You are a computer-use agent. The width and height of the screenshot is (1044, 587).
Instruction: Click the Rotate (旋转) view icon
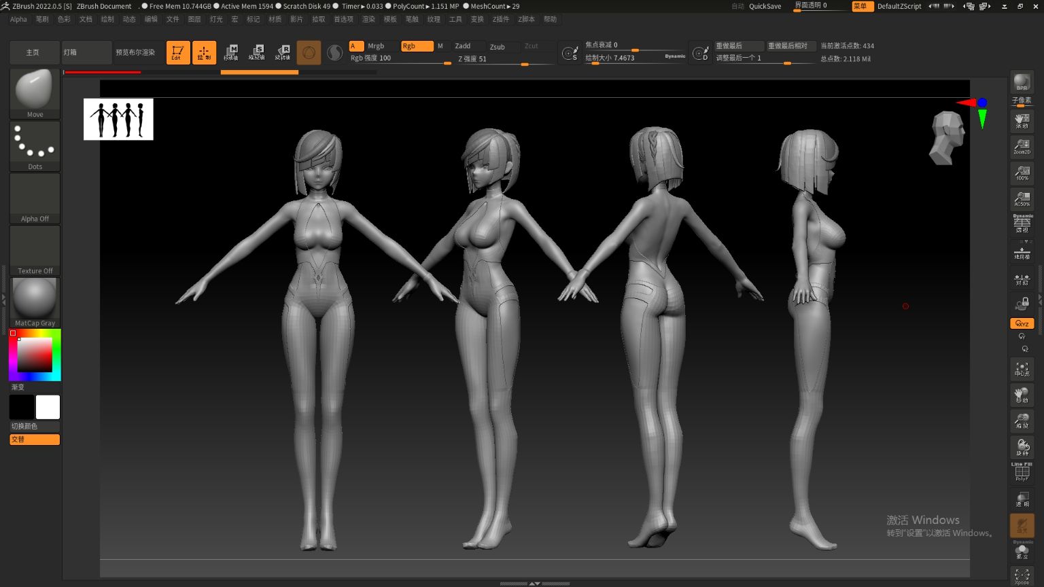point(1022,446)
